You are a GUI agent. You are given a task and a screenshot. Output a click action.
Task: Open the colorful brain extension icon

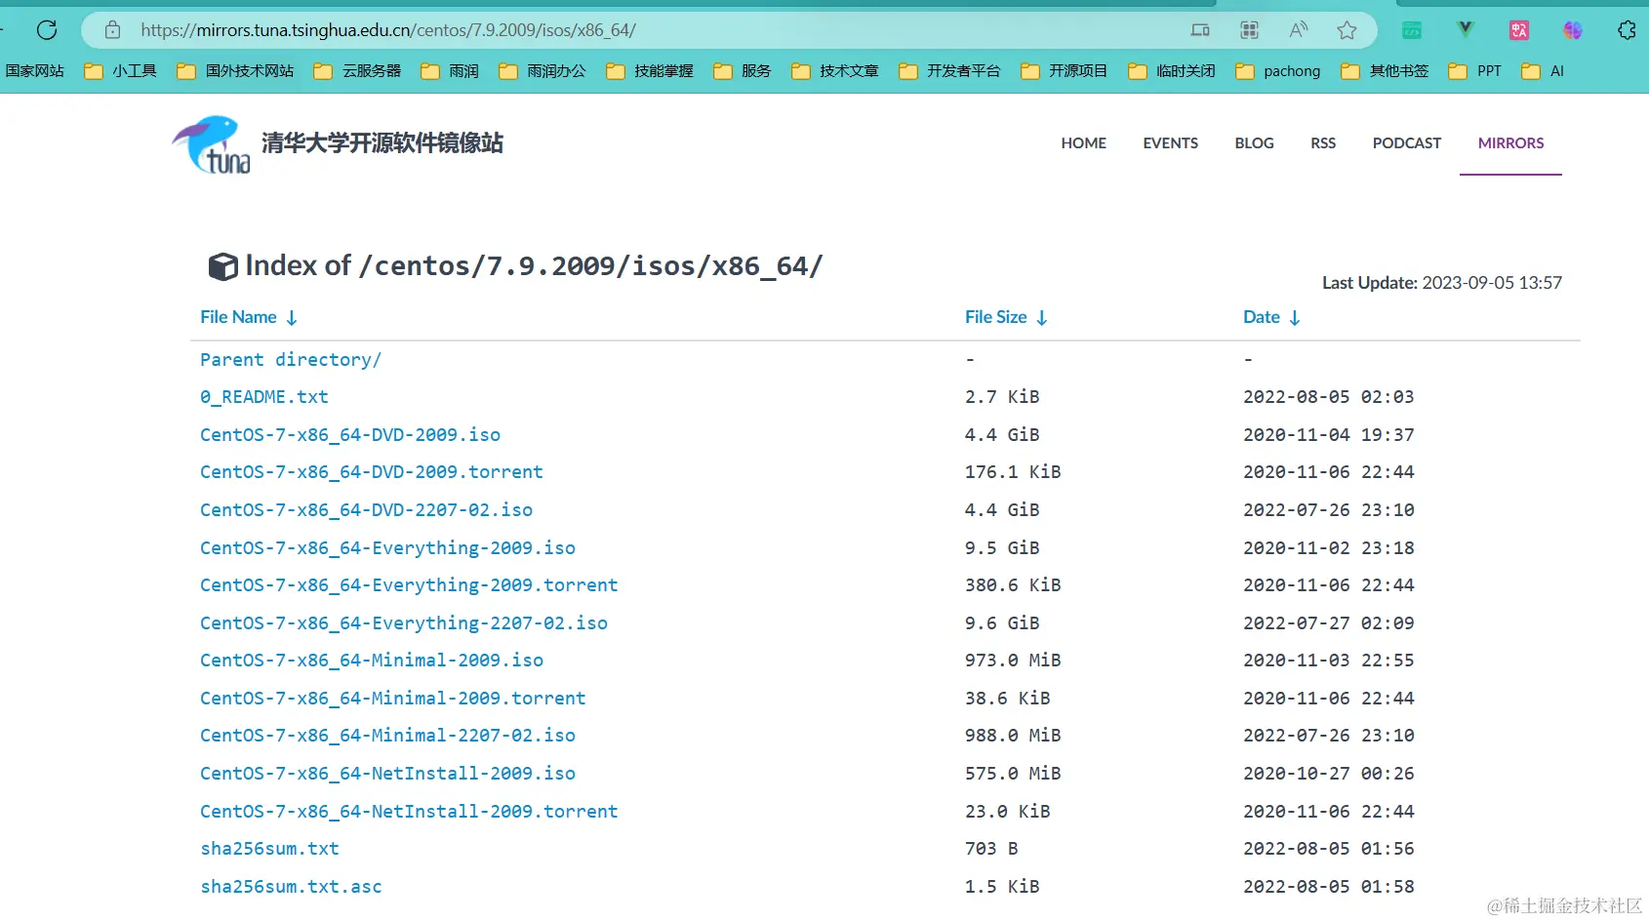tap(1573, 30)
